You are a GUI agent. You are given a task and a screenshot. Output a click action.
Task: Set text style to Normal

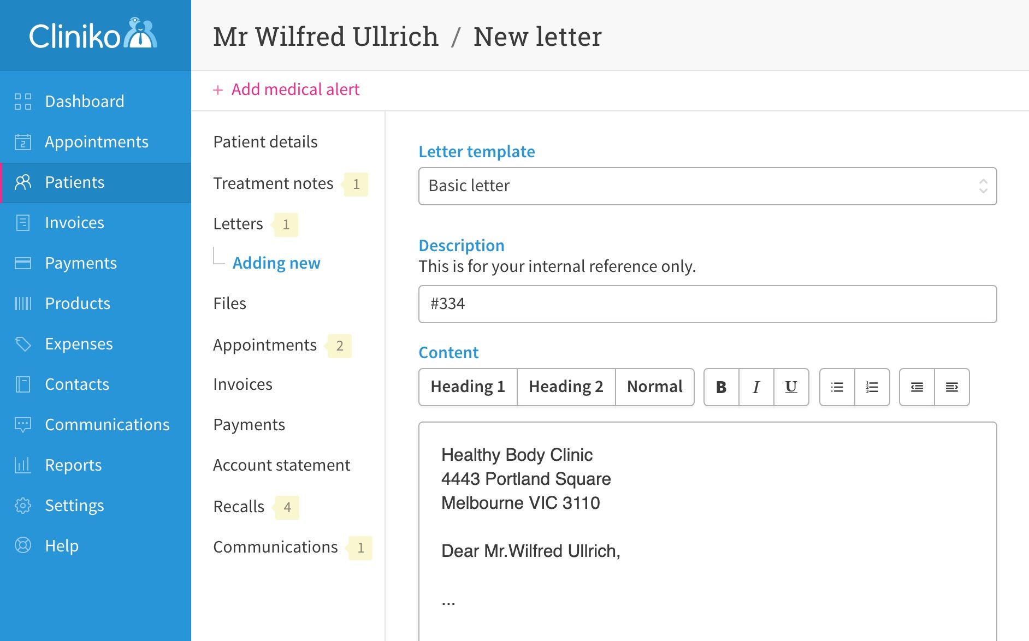pos(654,387)
